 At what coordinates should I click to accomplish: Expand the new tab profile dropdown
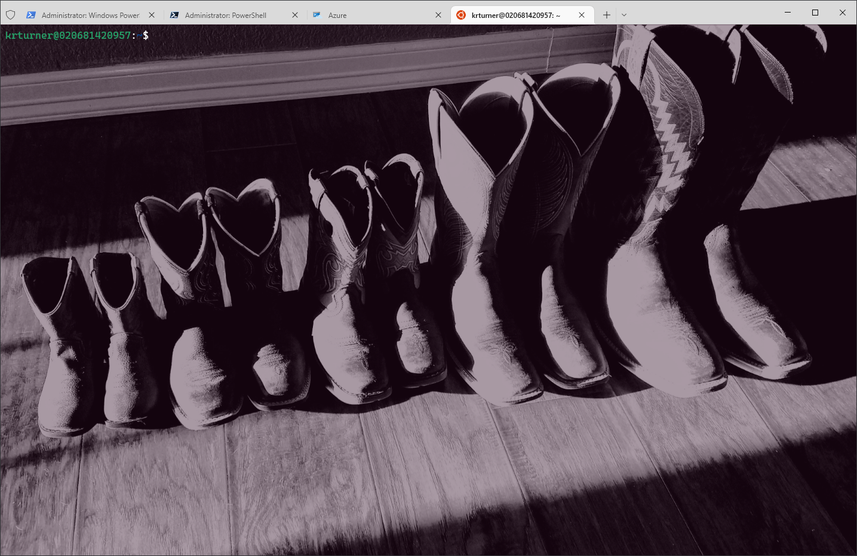pyautogui.click(x=624, y=15)
